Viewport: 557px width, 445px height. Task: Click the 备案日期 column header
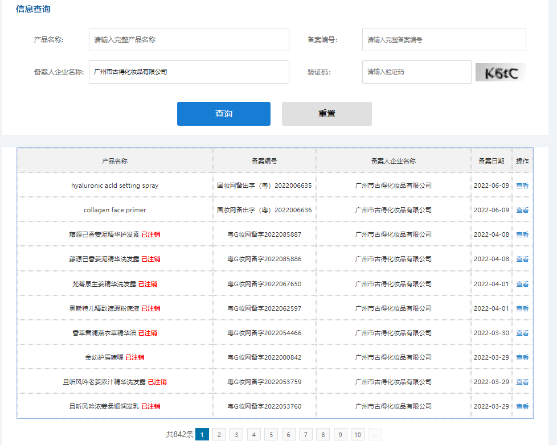click(x=491, y=161)
